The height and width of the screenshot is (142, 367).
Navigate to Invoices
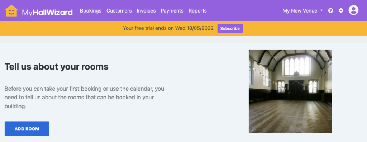pos(146,10)
